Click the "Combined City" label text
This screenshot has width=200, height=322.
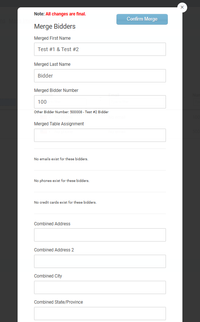(x=48, y=276)
